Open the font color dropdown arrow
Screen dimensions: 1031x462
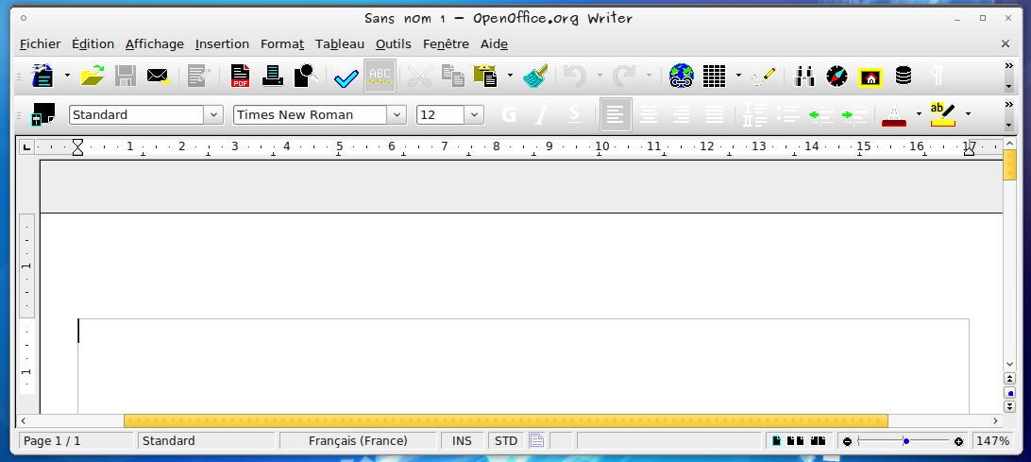pos(919,114)
